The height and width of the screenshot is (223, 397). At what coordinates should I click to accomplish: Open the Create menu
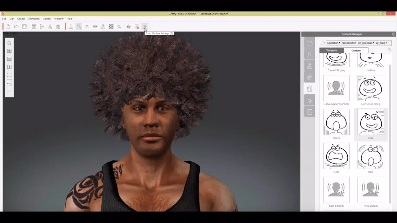(21, 19)
